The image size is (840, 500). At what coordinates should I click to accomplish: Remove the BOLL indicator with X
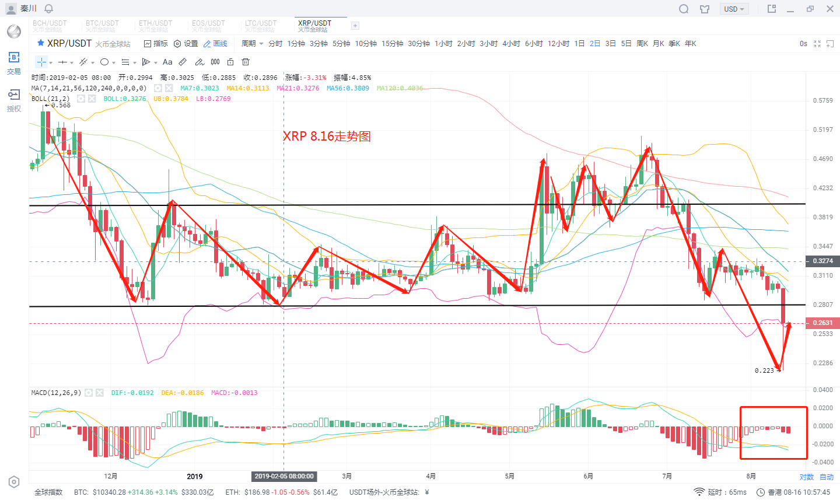tap(92, 99)
